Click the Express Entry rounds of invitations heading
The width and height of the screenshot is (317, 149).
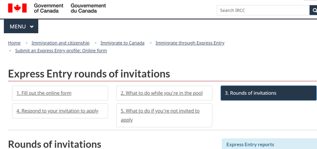click(x=89, y=74)
